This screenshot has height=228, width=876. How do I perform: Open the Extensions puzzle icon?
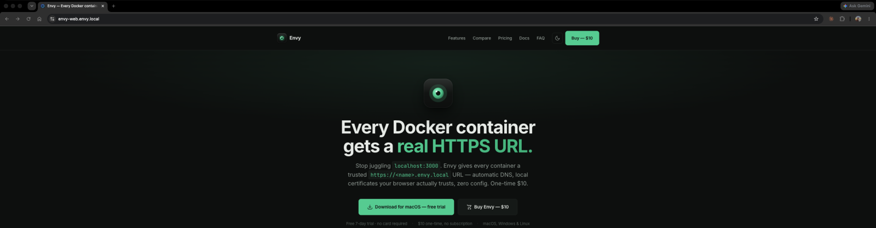tap(842, 19)
